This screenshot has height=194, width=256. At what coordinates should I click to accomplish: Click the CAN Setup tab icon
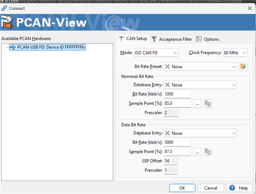(121, 39)
